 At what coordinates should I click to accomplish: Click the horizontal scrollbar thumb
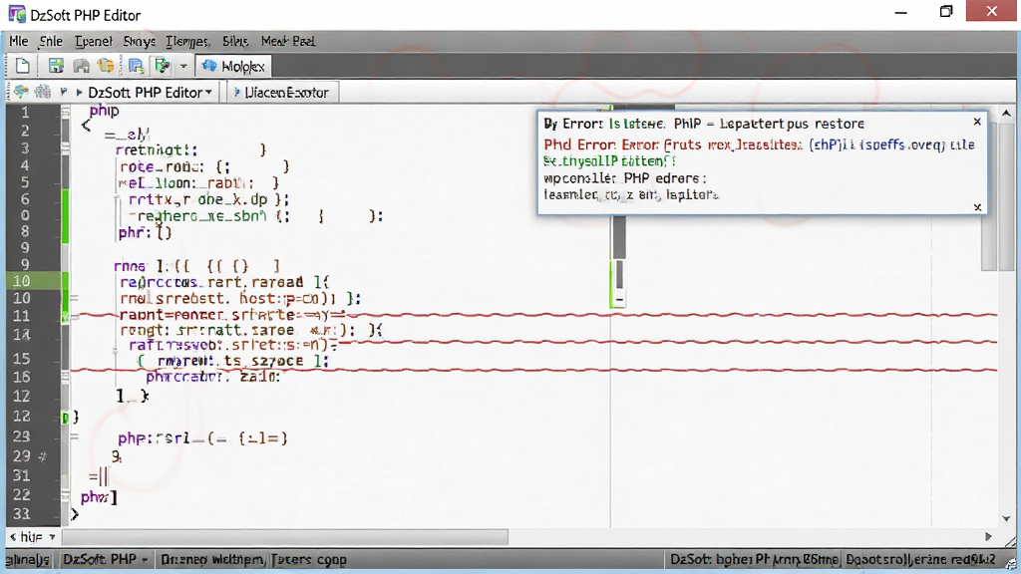284,537
